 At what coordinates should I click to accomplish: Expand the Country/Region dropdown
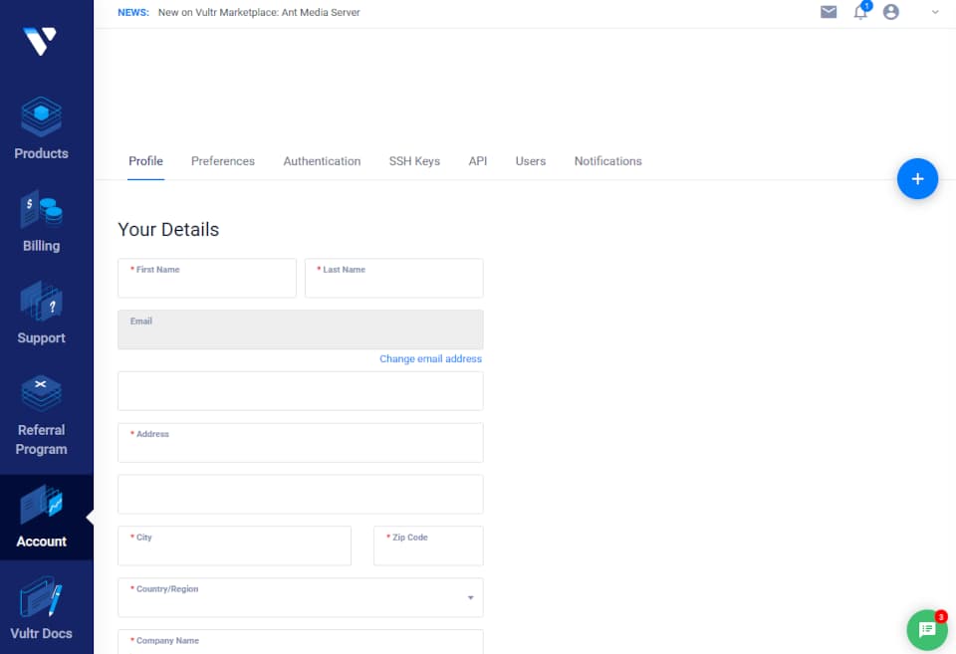click(x=301, y=597)
